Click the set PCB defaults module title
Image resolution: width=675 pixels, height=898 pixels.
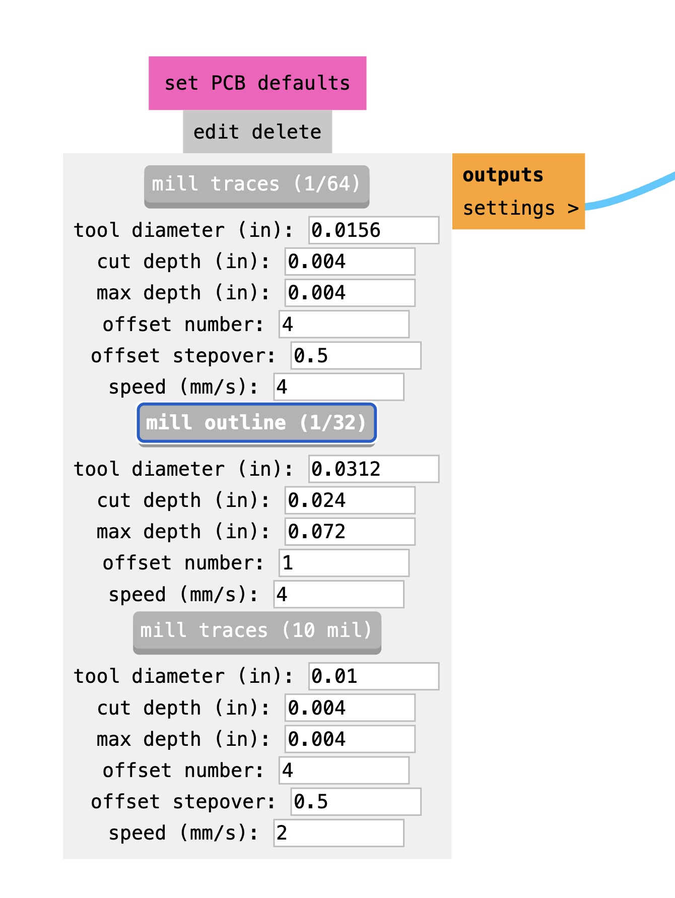coord(257,83)
